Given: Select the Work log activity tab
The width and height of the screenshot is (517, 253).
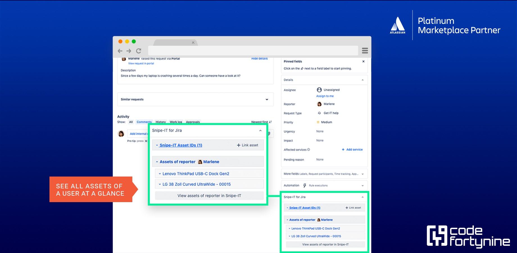Looking at the screenshot, I should pos(176,122).
